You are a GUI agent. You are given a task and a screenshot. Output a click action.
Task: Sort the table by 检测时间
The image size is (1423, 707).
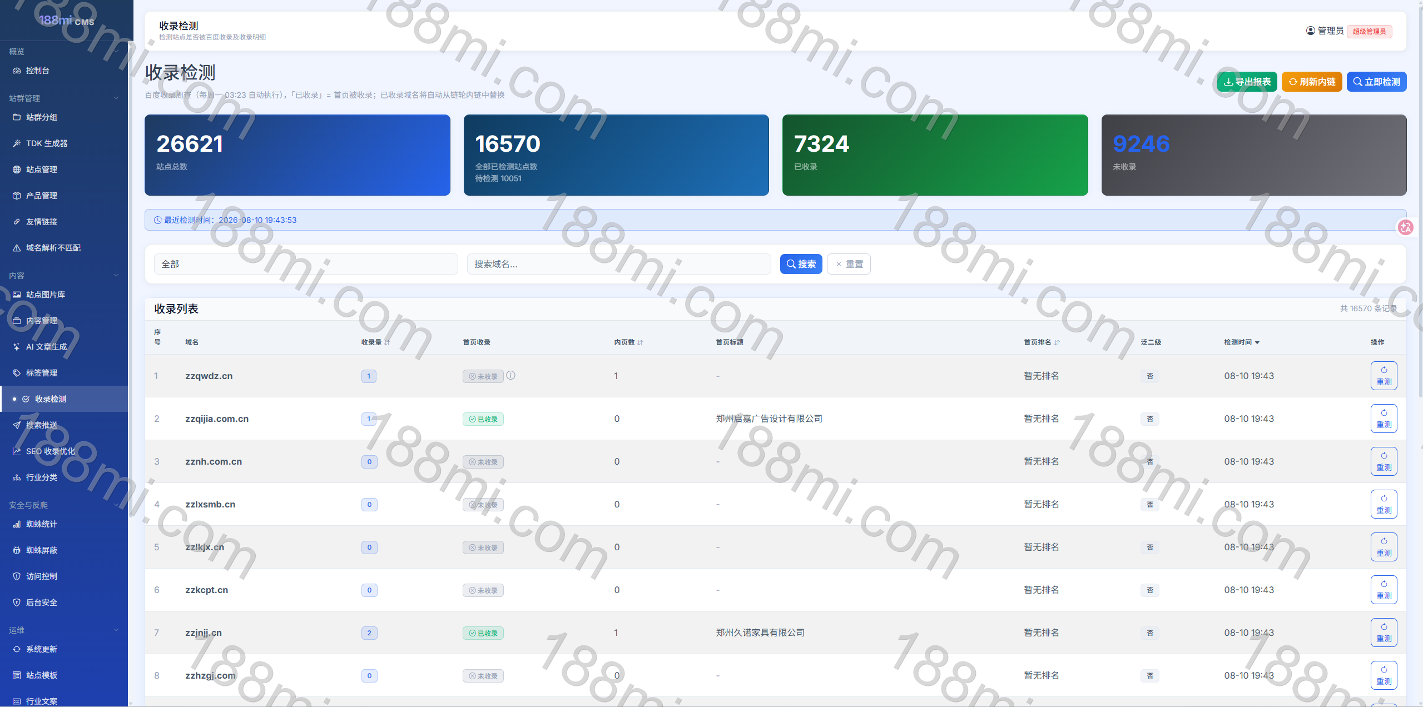click(1242, 342)
